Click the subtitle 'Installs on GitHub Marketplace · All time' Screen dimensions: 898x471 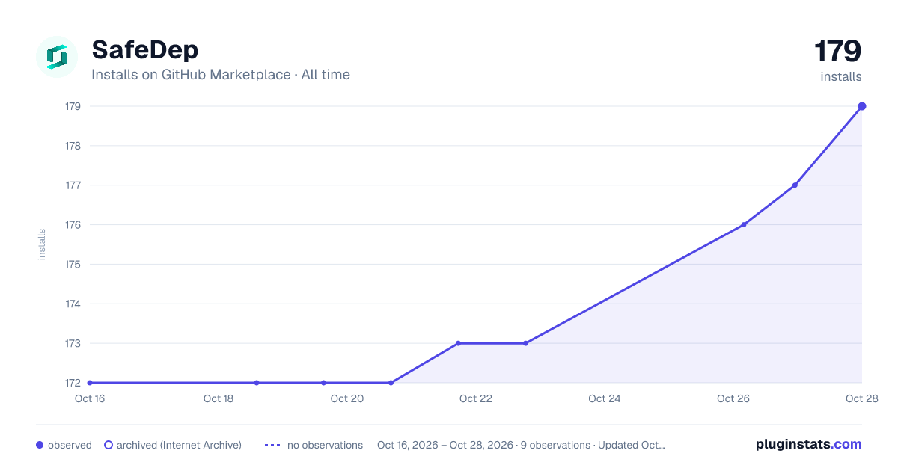click(221, 75)
